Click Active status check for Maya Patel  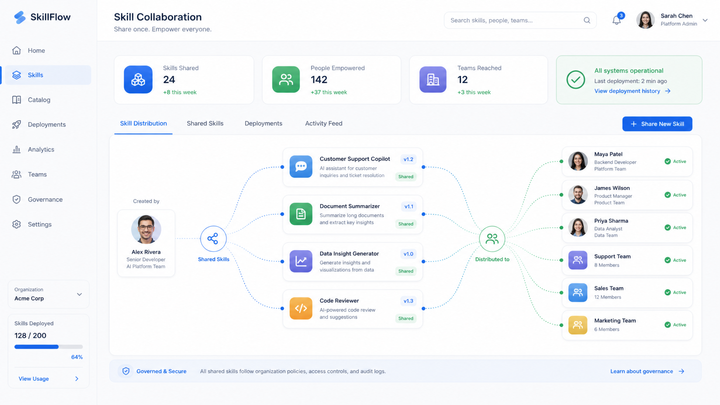[x=668, y=161]
